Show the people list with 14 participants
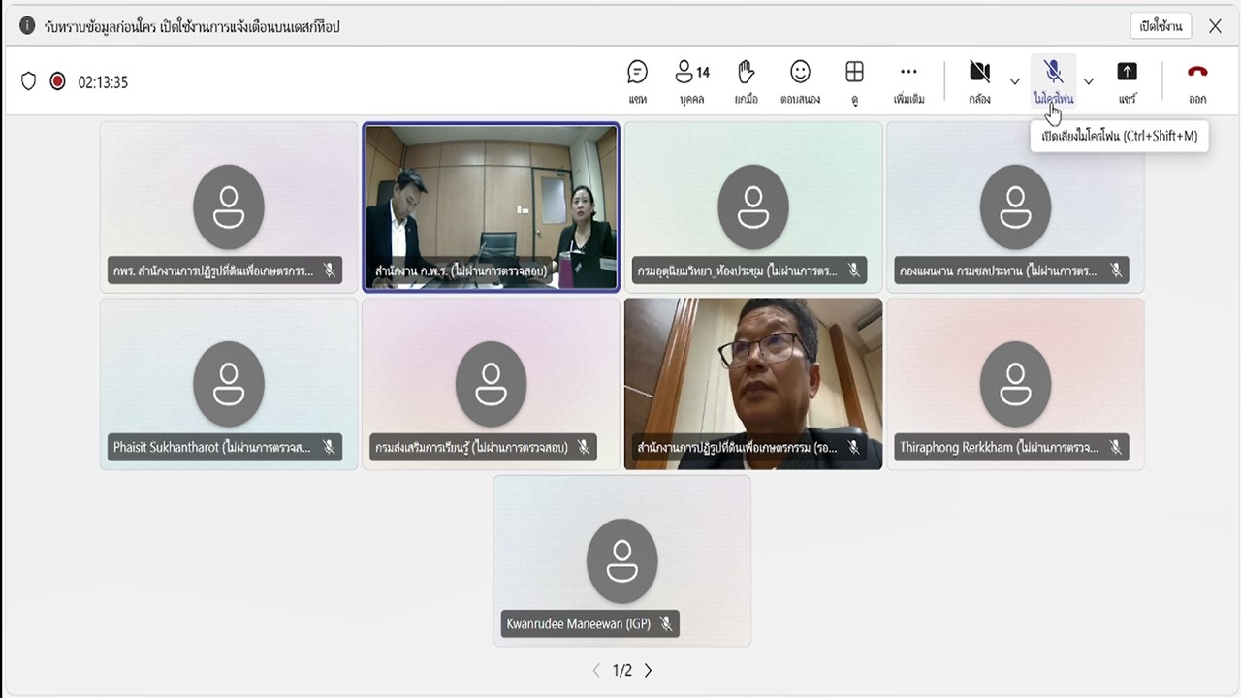Image resolution: width=1241 pixels, height=698 pixels. [x=691, y=81]
